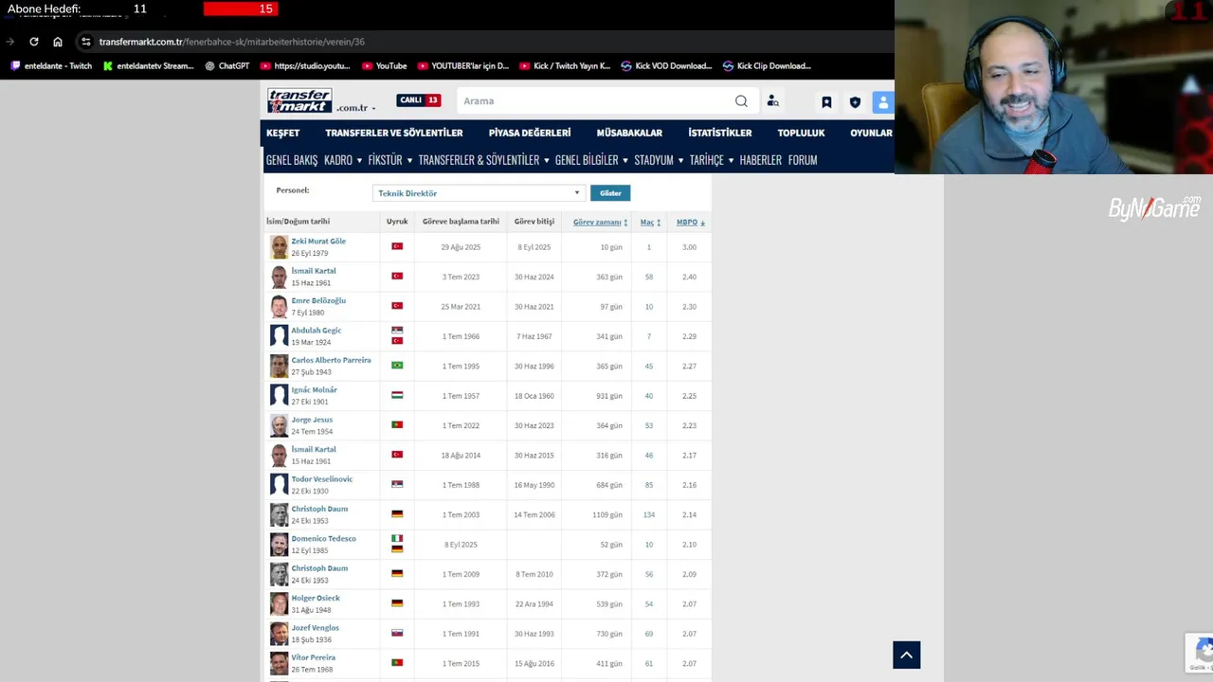Click the CANLI 13 live badge

pos(419,100)
